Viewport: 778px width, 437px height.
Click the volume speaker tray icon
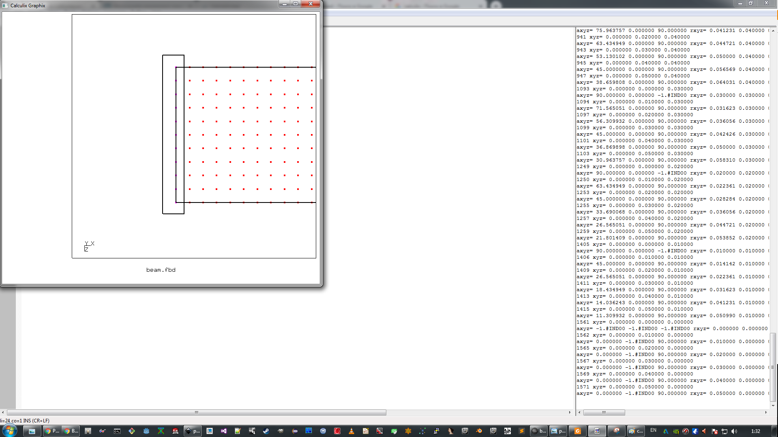coord(734,431)
